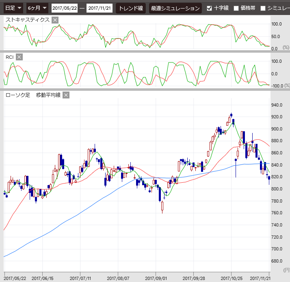Click the start date field 2017/05/22
Image resolution: width=290 pixels, height=282 pixels.
[65, 8]
